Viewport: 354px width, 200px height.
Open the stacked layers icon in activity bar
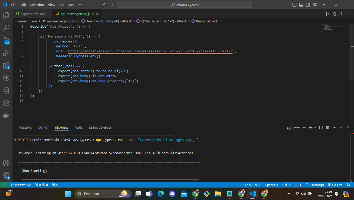[x=6, y=103]
